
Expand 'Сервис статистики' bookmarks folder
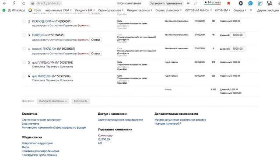point(168,10)
